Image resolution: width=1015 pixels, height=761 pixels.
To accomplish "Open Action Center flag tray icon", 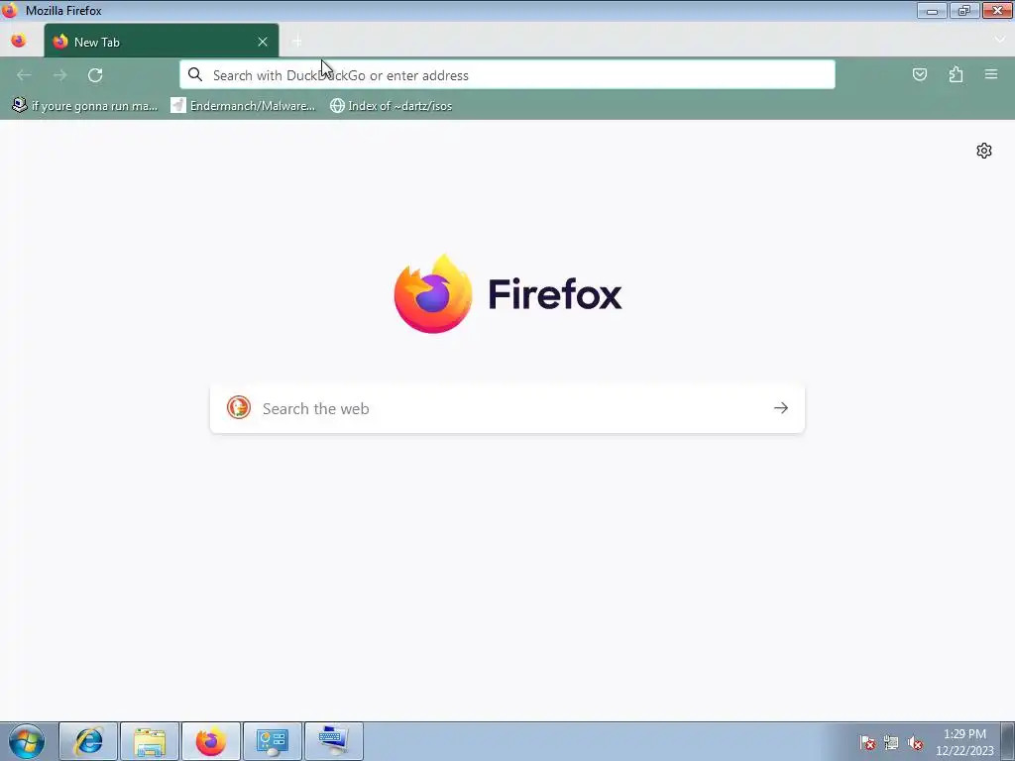I will [867, 743].
